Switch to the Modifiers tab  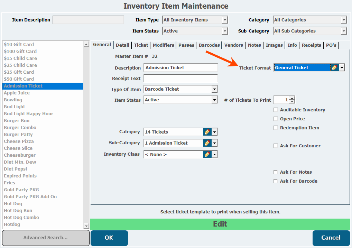(163, 45)
